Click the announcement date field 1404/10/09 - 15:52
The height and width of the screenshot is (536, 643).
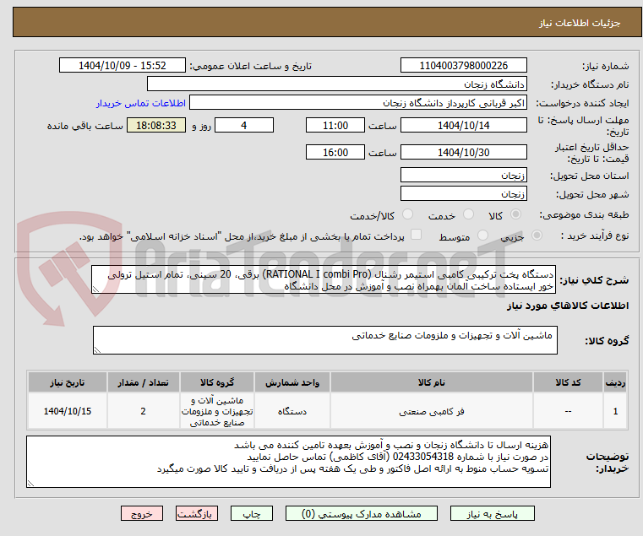123,65
